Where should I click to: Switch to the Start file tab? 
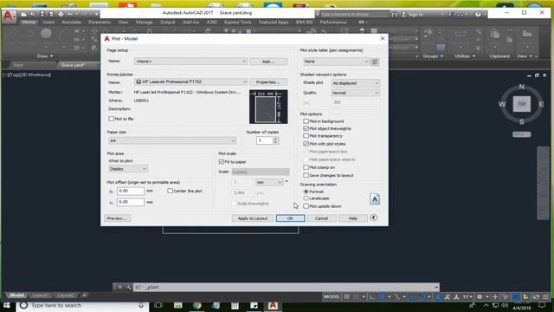[18, 65]
